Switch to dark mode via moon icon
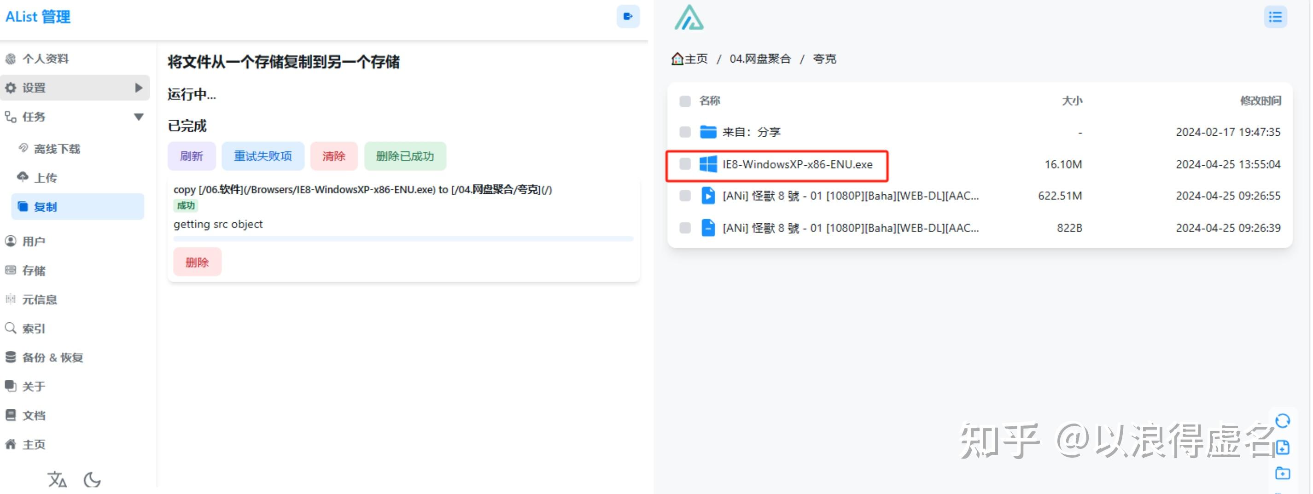 [x=91, y=480]
